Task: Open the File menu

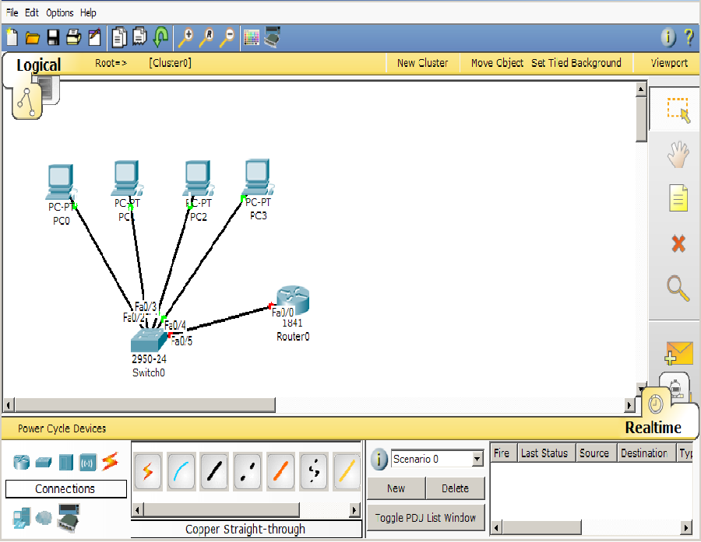Action: (12, 12)
